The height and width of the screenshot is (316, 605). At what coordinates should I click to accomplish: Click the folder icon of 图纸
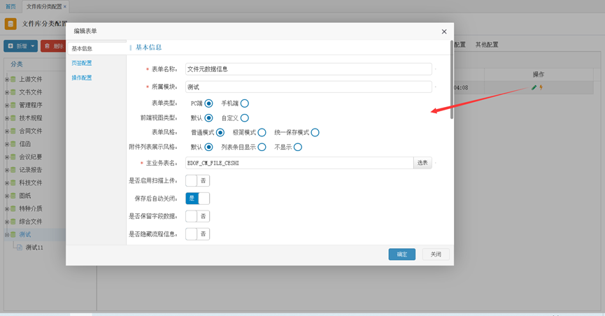point(13,196)
